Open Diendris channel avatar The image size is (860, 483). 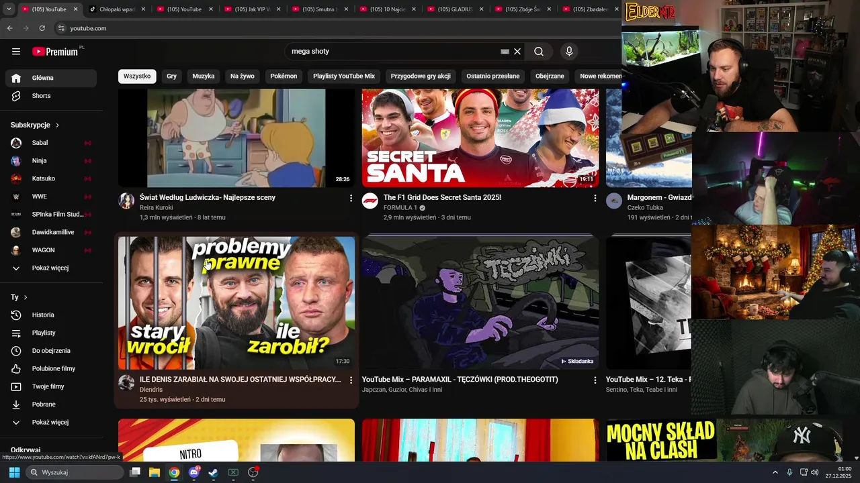pos(126,383)
